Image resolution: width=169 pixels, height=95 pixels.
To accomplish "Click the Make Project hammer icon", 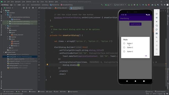I will [102, 5].
